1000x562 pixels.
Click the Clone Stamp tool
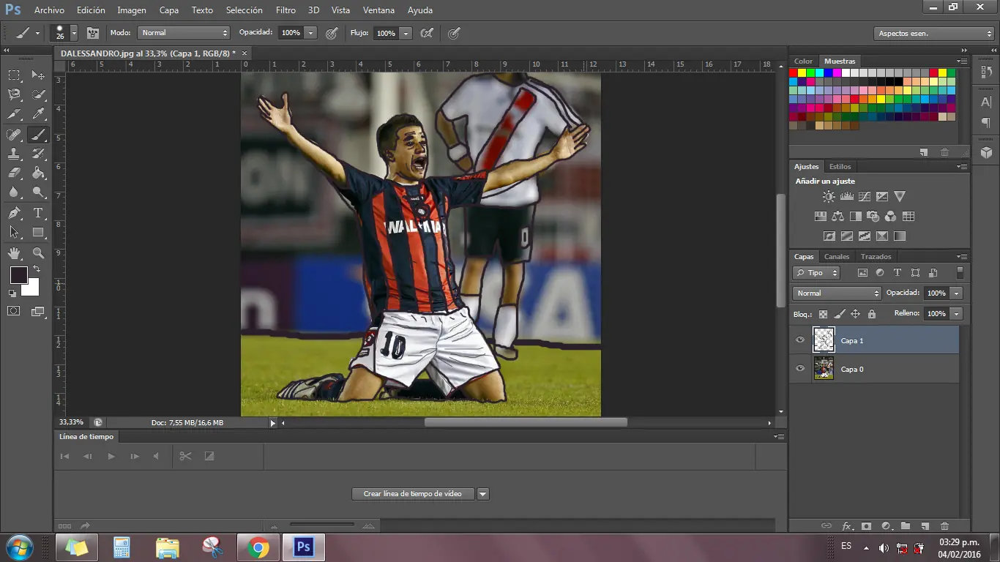14,154
